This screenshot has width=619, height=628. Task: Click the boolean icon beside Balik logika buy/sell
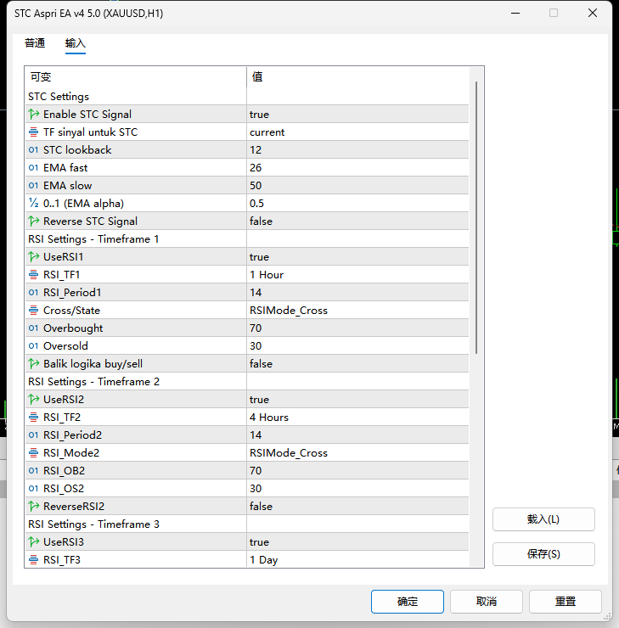[34, 364]
